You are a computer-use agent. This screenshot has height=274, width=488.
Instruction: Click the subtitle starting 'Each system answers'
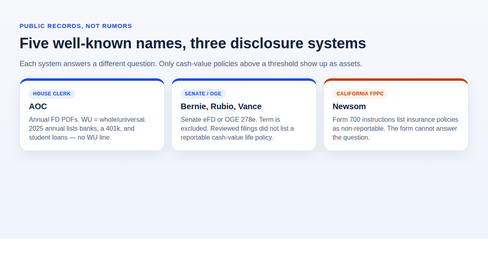[x=191, y=64]
